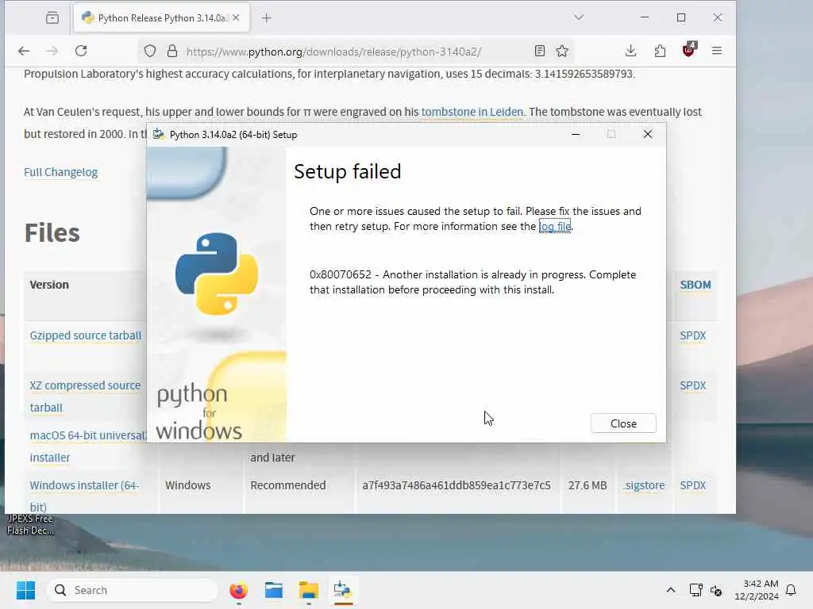Click the address bar URL
The width and height of the screenshot is (813, 609).
point(334,52)
